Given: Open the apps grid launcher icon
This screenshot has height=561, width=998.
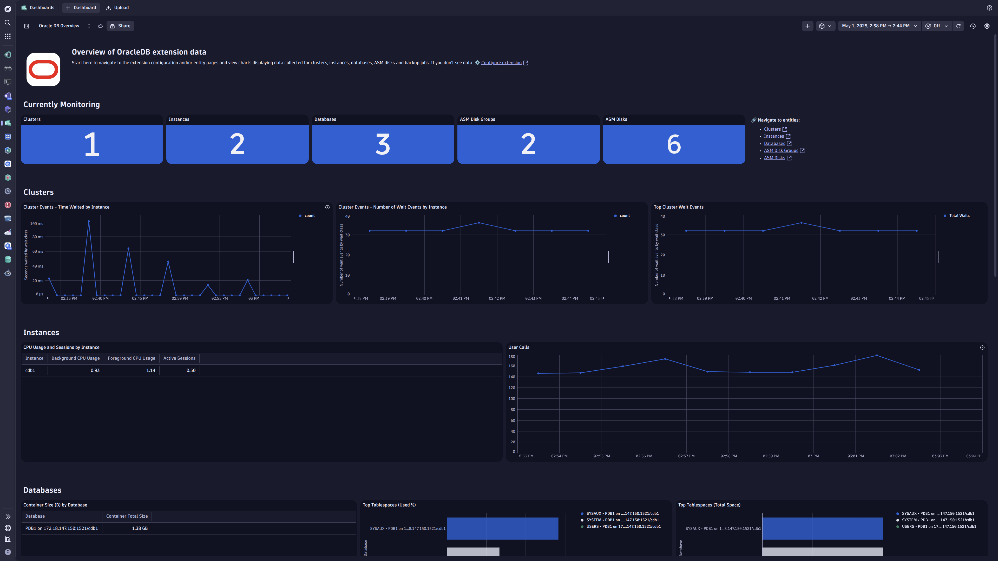Looking at the screenshot, I should point(7,36).
